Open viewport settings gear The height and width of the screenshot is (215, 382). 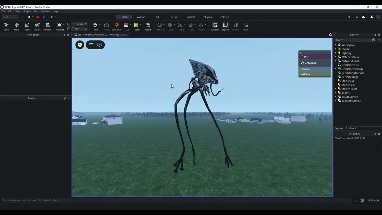(x=330, y=35)
